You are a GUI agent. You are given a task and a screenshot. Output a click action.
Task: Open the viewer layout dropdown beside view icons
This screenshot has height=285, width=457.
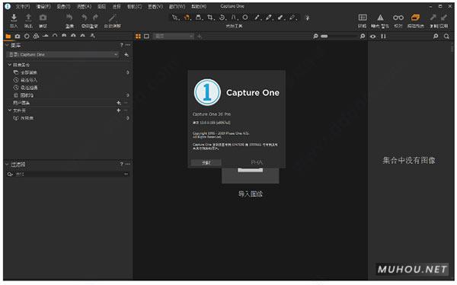174,36
